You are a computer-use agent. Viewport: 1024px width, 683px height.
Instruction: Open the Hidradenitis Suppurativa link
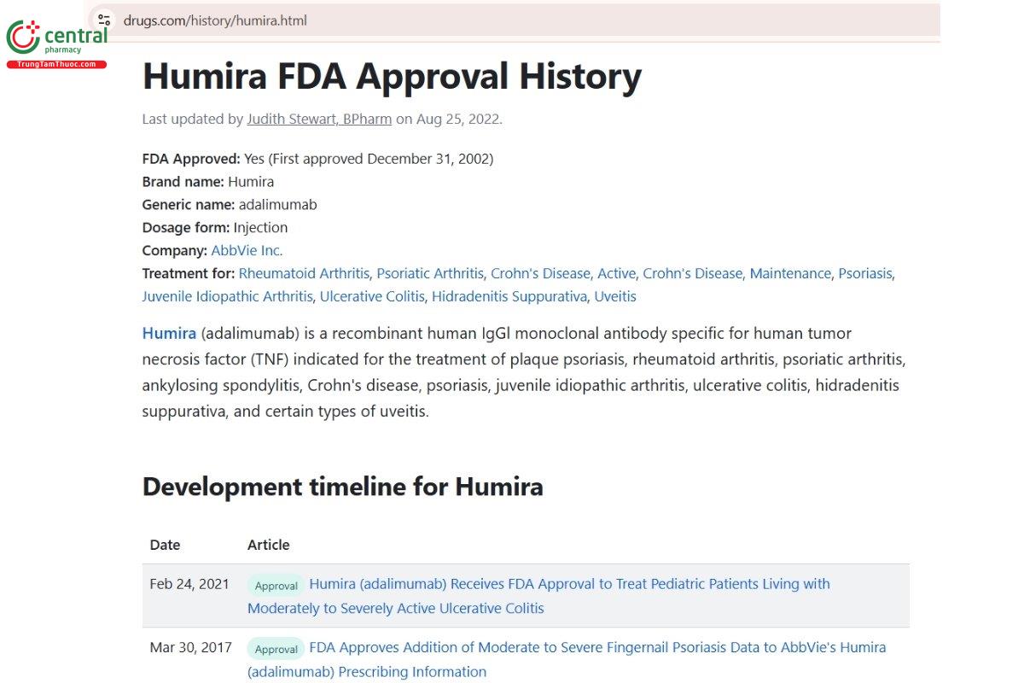point(509,297)
